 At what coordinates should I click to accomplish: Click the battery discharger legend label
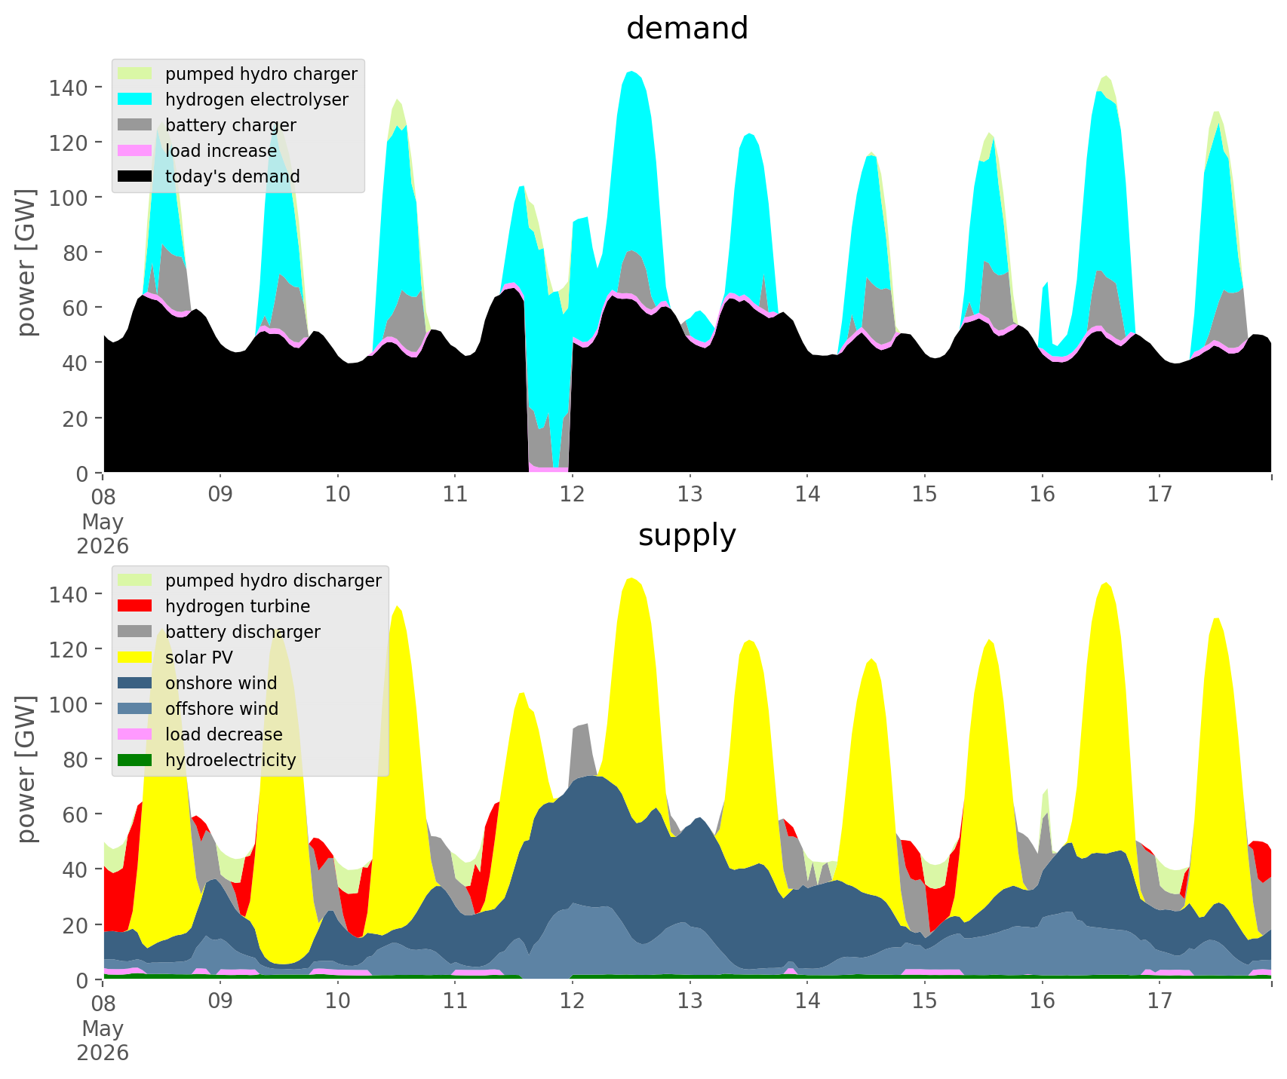tap(243, 632)
